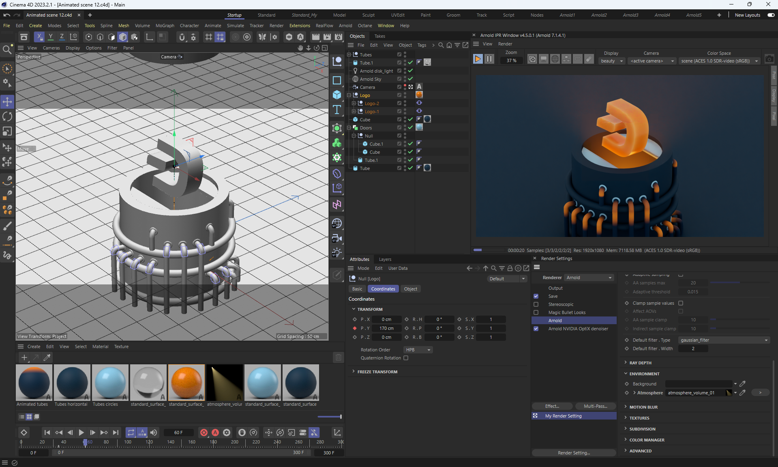Select the orange standard_surface material thumbnail
The image size is (778, 467).
[186, 383]
